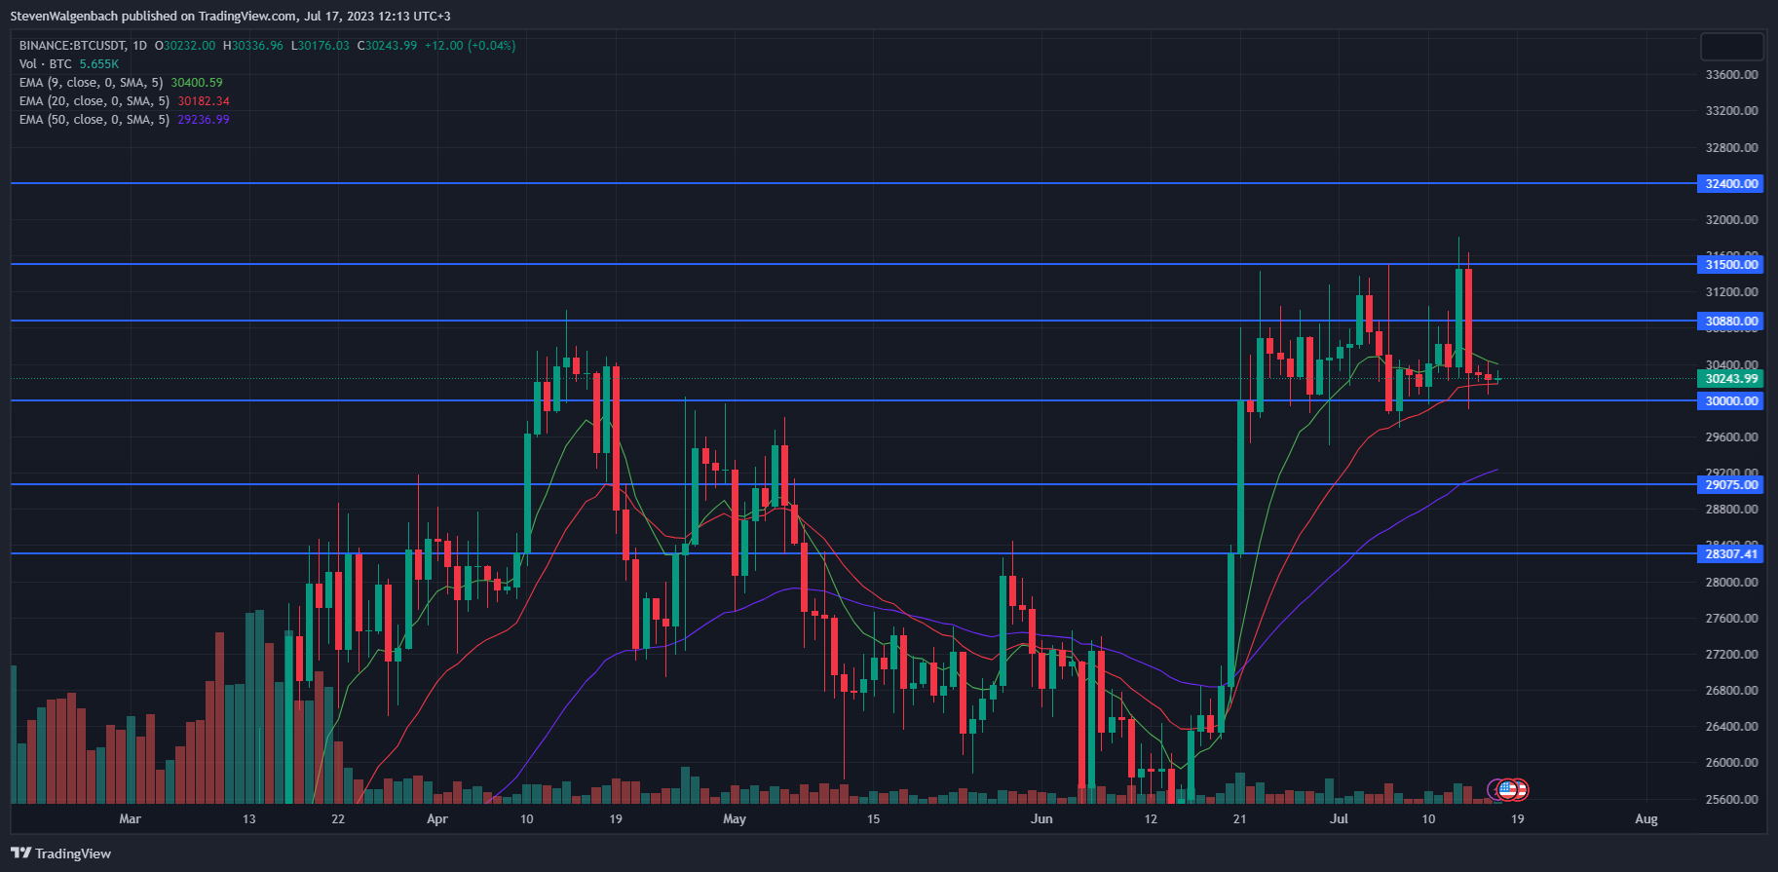
Task: Click the EMA 9 value 30400.59
Action: (197, 83)
